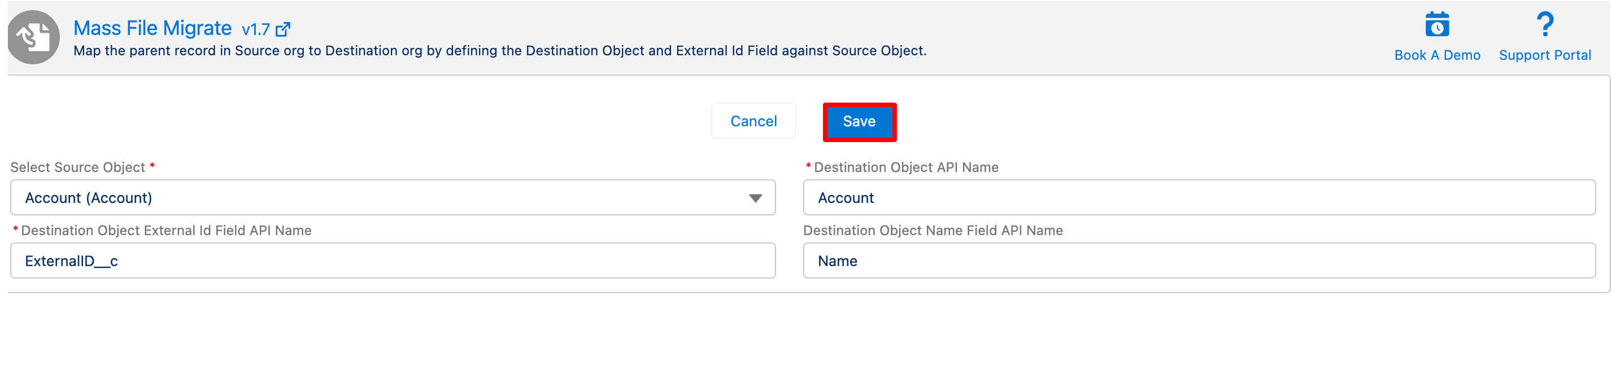Click the Mass File Migrate app logo

(x=34, y=37)
